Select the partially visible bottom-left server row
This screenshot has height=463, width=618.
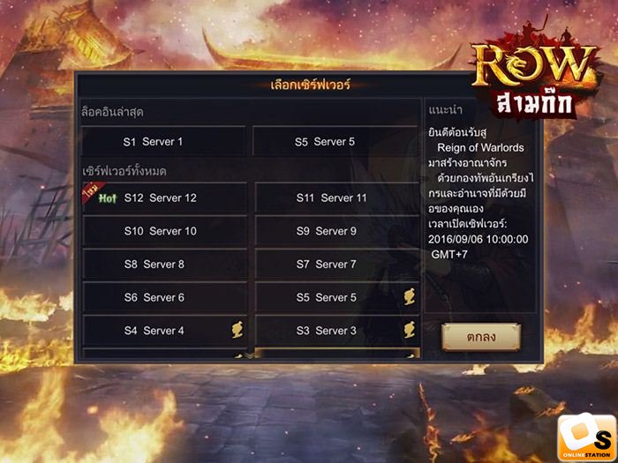[165, 354]
